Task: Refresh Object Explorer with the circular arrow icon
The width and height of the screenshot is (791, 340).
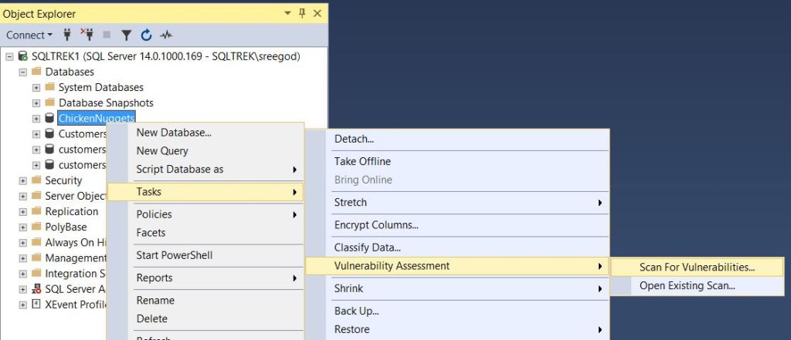Action: [146, 35]
